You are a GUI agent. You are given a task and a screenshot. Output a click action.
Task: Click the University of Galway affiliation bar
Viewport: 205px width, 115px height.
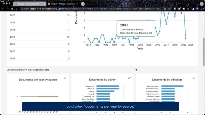coord(168,96)
